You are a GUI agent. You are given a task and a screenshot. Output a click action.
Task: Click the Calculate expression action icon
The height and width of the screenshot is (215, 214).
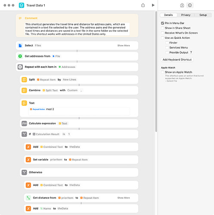tap(24, 123)
